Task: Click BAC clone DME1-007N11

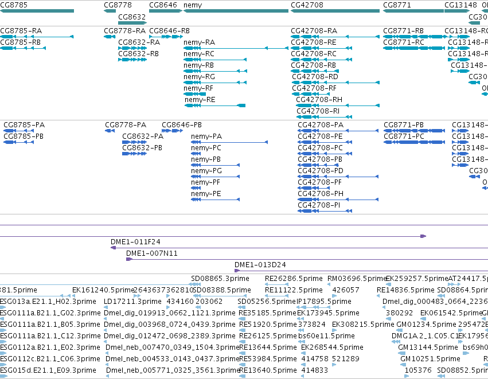Action: 307,259
